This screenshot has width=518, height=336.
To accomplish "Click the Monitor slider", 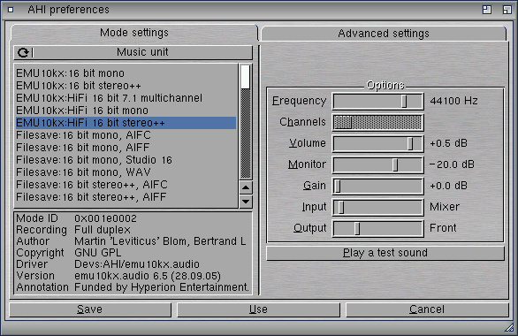I will [x=378, y=164].
